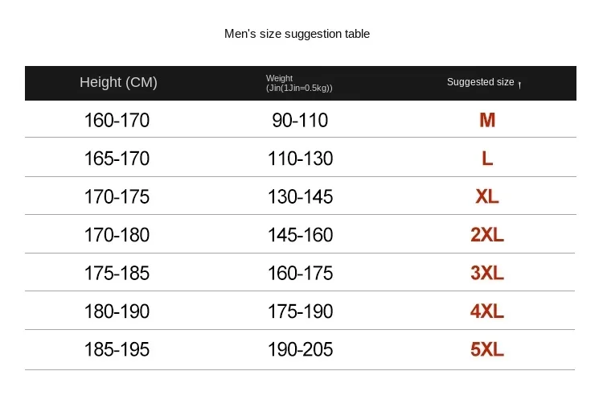Click the 160-170 height cell
603x404 pixels.
tap(117, 120)
